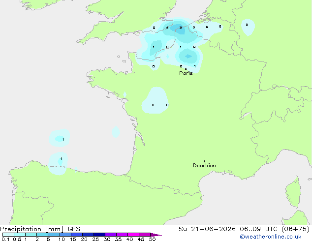Click the '(06+75)' forecast offset text
The height and width of the screenshot is (241, 312).
click(x=296, y=229)
